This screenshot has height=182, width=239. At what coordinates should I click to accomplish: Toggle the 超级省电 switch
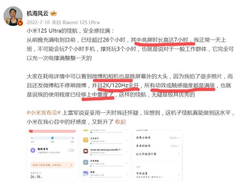pyautogui.click(x=71, y=151)
